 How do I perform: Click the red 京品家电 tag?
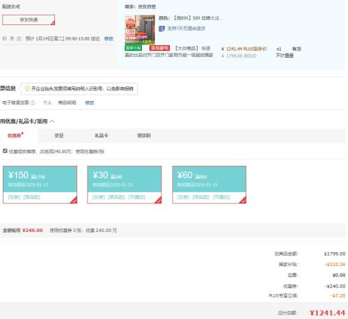point(159,48)
